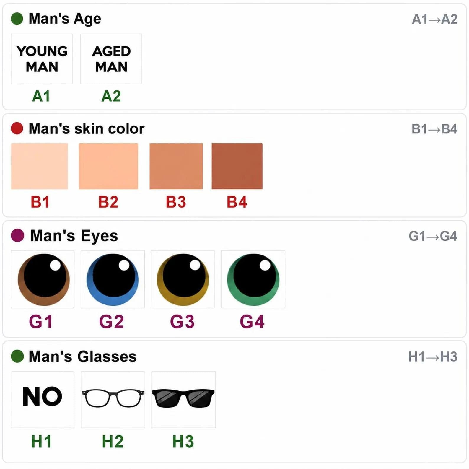Click the A1→A2 range label
The height and width of the screenshot is (469, 469).
(x=435, y=19)
